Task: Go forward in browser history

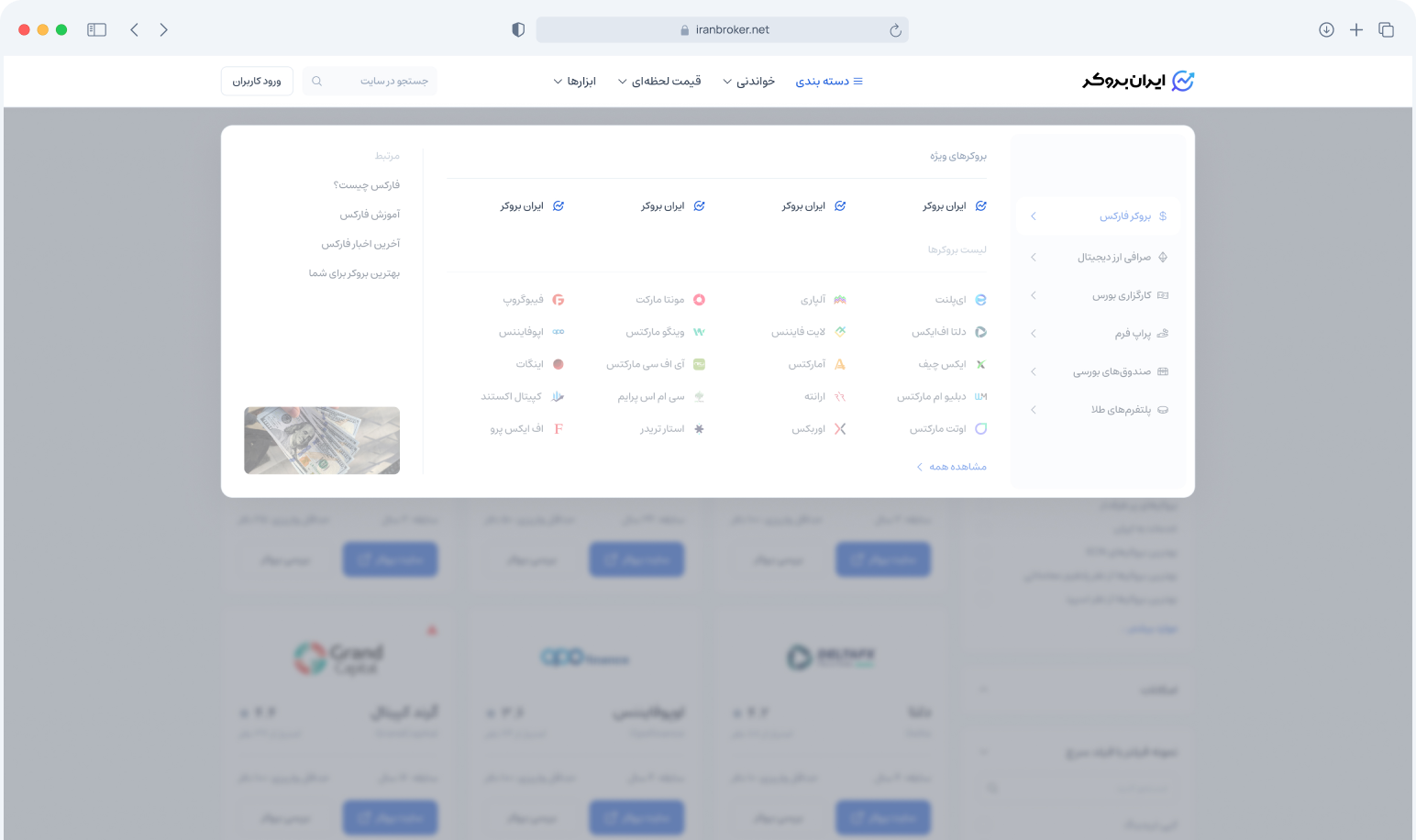Action: pyautogui.click(x=163, y=29)
